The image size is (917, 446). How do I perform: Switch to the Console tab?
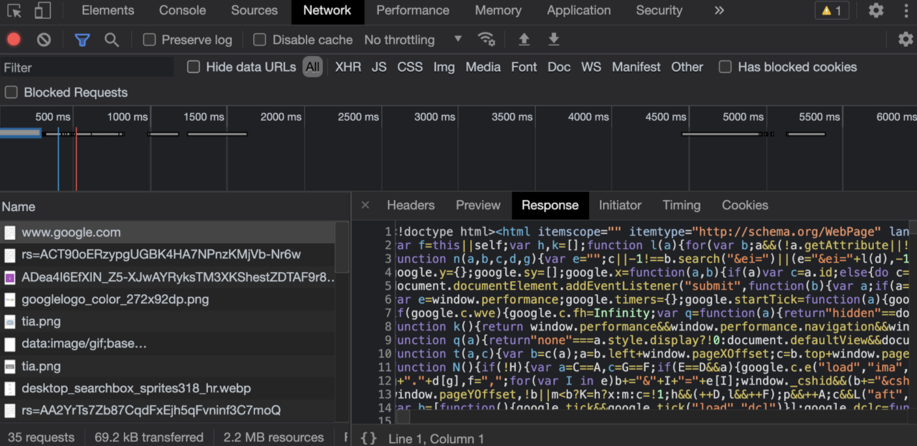pyautogui.click(x=183, y=10)
